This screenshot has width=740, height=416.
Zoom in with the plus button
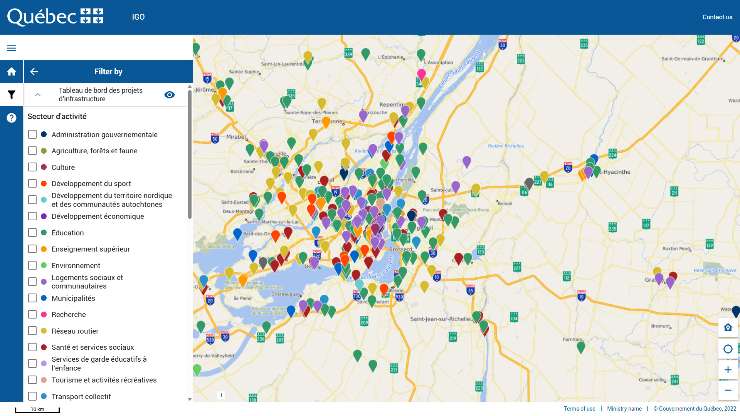pos(728,370)
